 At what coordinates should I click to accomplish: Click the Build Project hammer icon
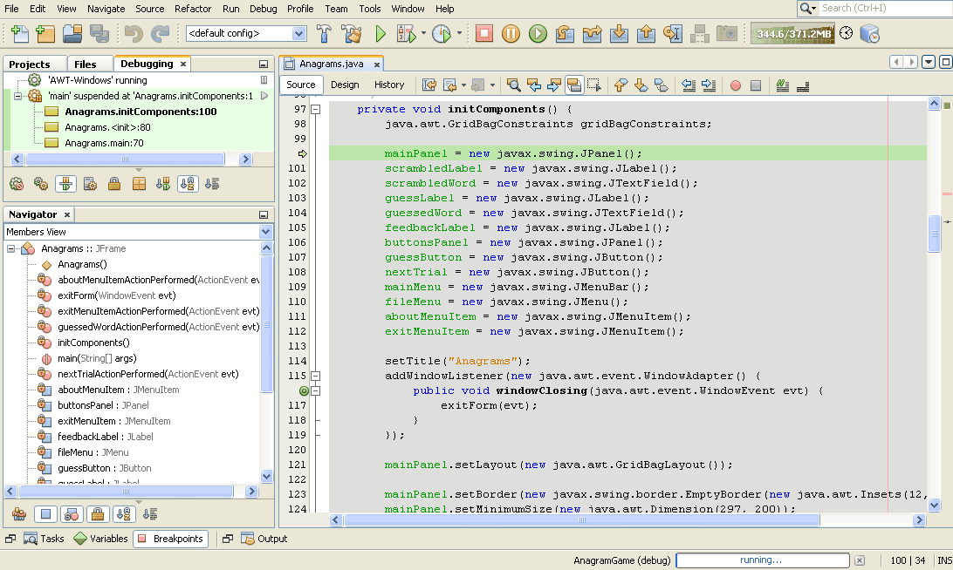324,34
